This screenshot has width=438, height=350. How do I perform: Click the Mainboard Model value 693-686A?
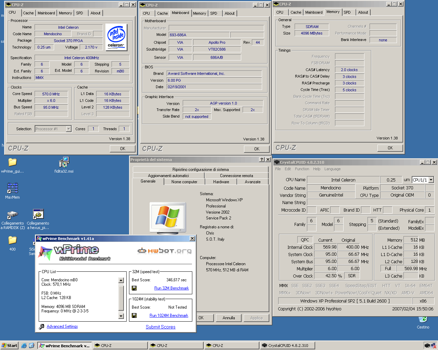coord(199,35)
